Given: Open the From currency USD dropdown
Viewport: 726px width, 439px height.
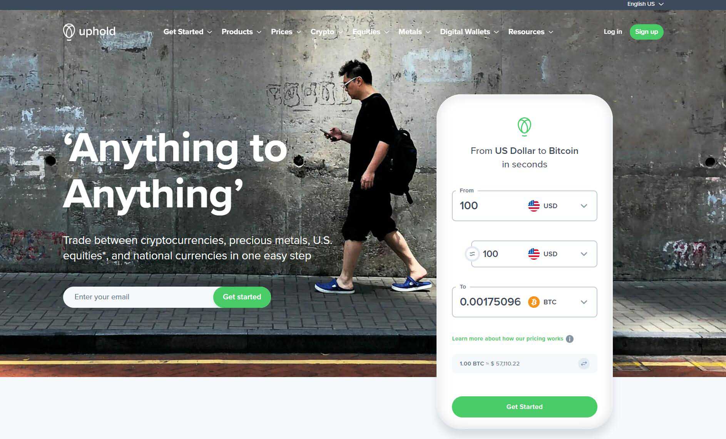Looking at the screenshot, I should tap(584, 206).
